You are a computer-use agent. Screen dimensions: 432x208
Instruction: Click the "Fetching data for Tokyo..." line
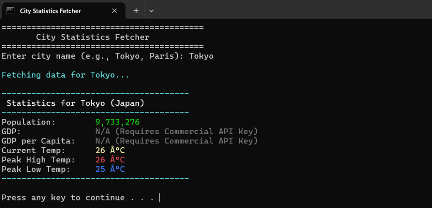click(x=66, y=75)
